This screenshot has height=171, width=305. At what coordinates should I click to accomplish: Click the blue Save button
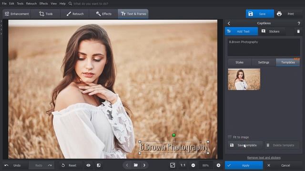tap(260, 14)
